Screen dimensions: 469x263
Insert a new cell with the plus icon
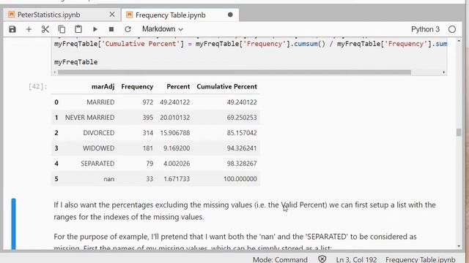pyautogui.click(x=29, y=29)
